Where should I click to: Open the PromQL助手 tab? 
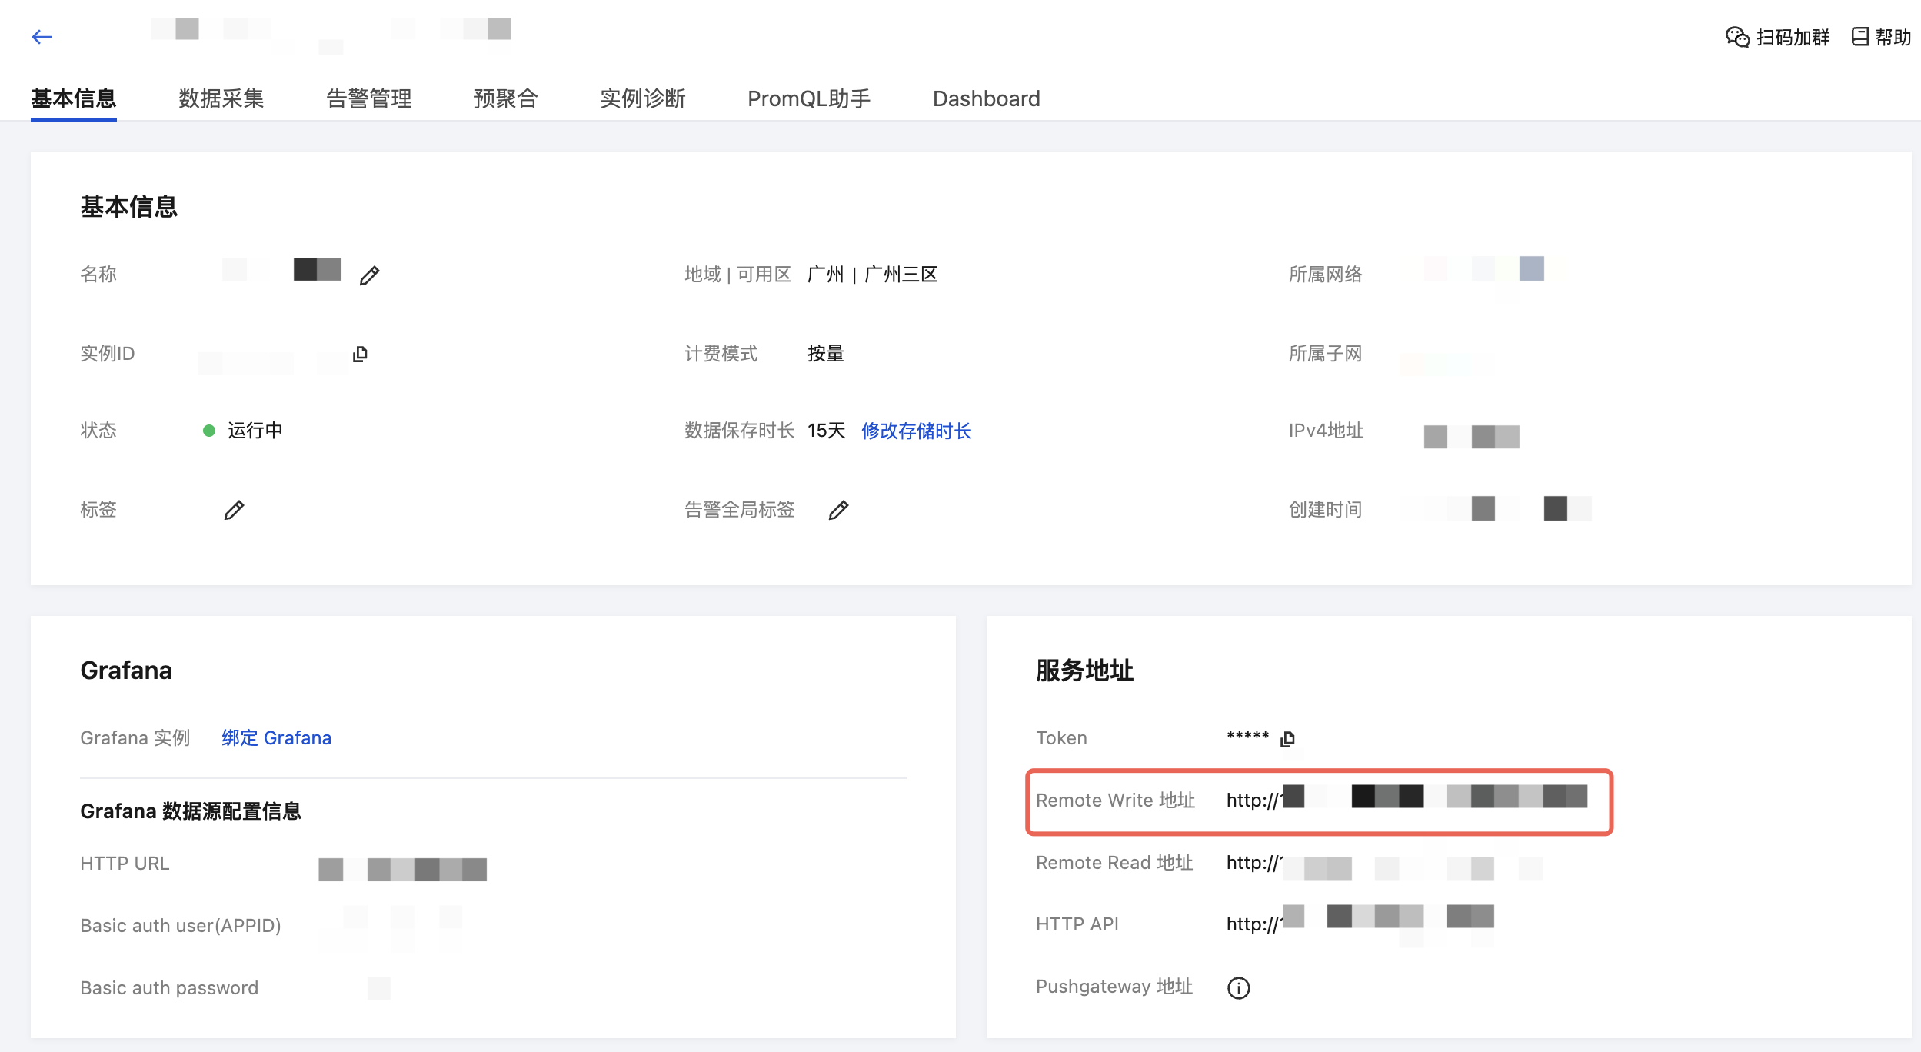(809, 98)
